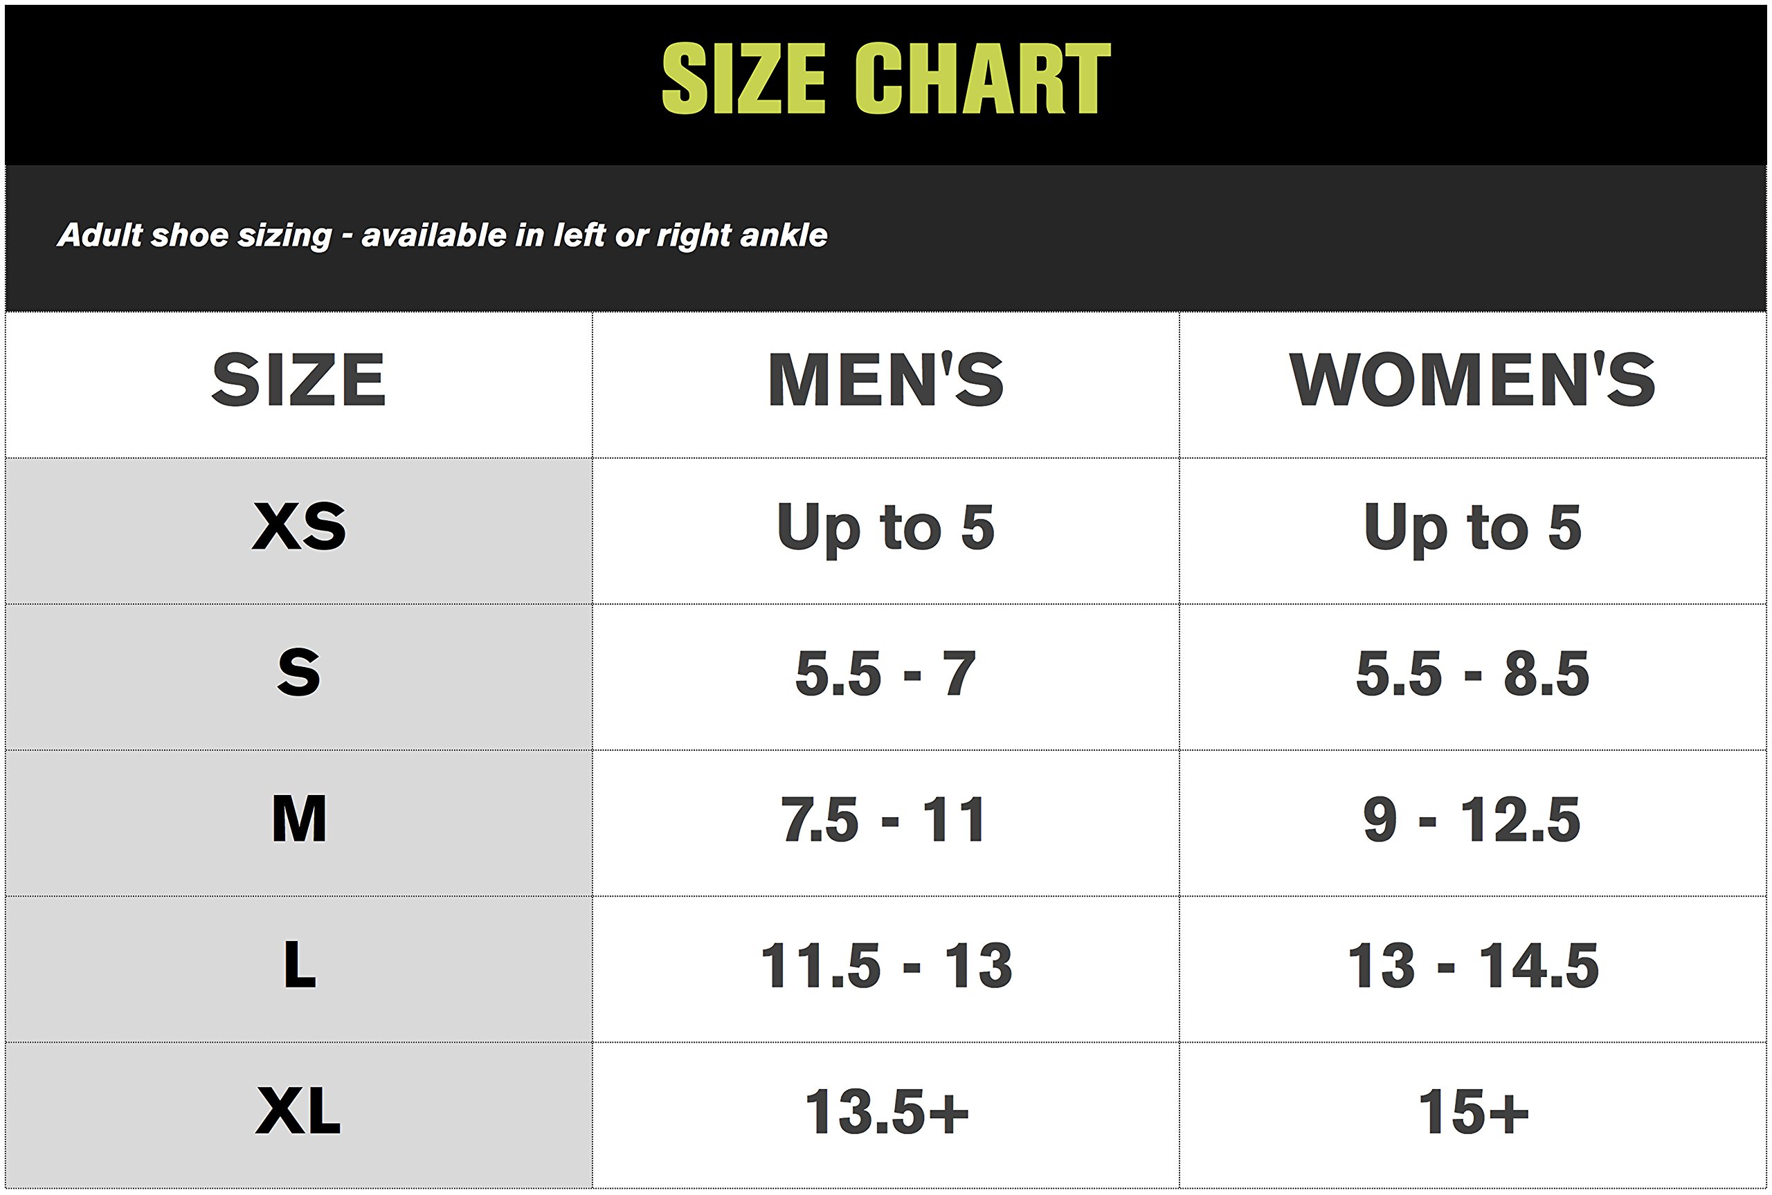Screen dimensions: 1772x1195
Task: Click the men's 13.5+ cell
Action: coord(885,1113)
